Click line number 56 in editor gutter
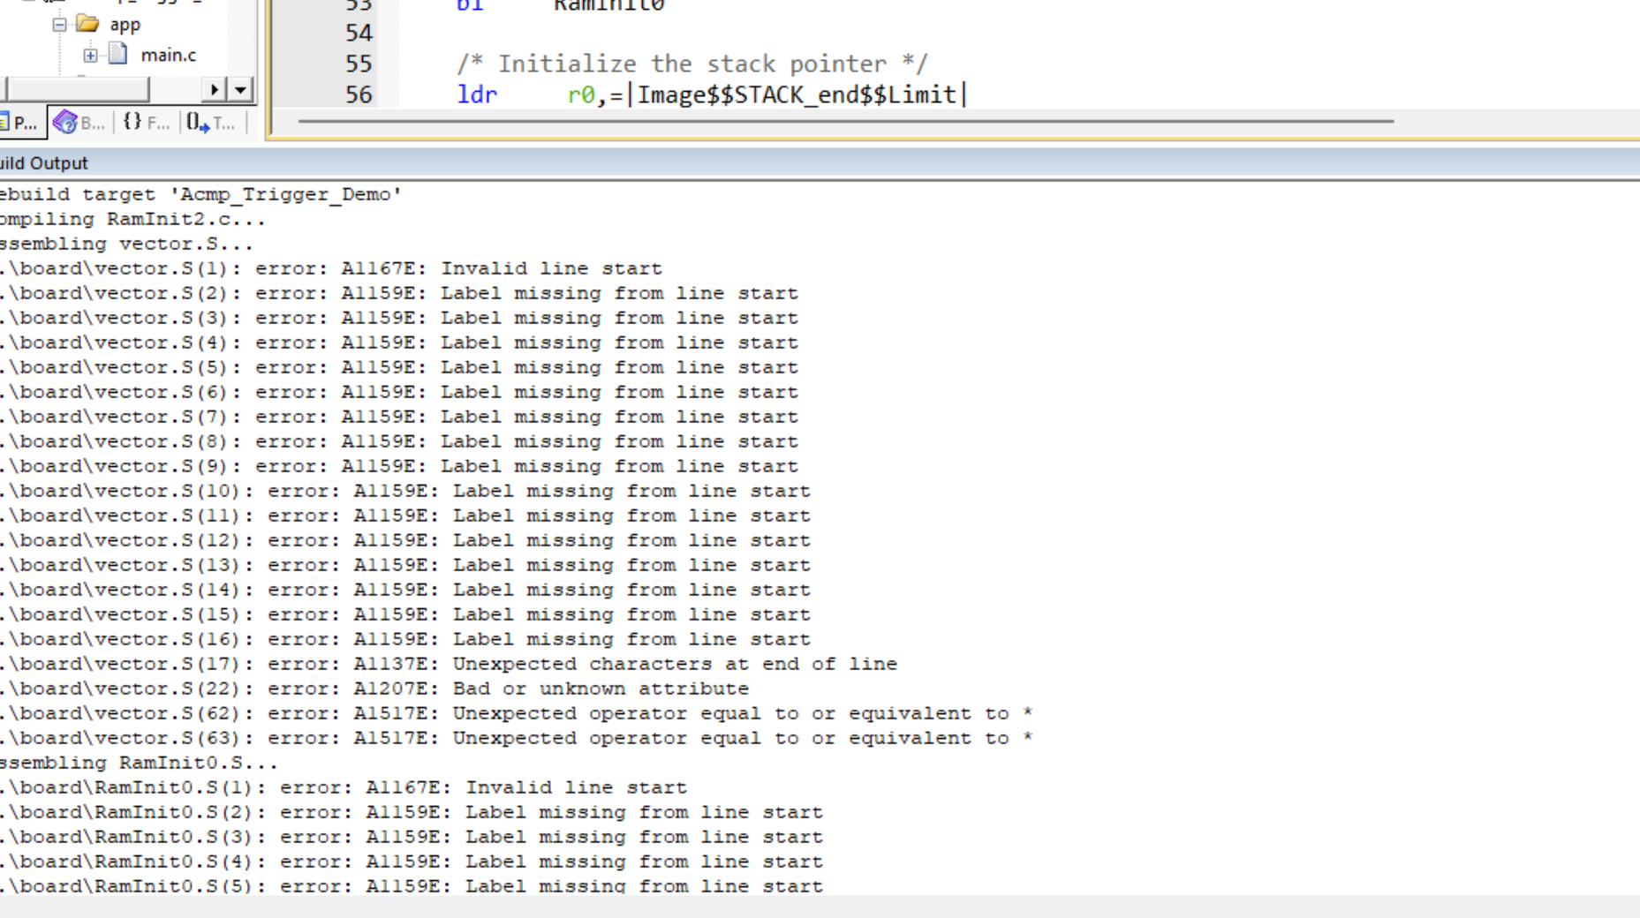Screen dimensions: 1640x918 tap(359, 95)
